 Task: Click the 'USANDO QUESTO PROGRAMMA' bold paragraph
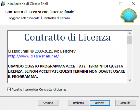pyautogui.click(x=66, y=71)
